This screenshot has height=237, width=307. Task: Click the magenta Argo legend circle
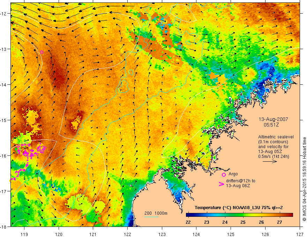pos(224,175)
